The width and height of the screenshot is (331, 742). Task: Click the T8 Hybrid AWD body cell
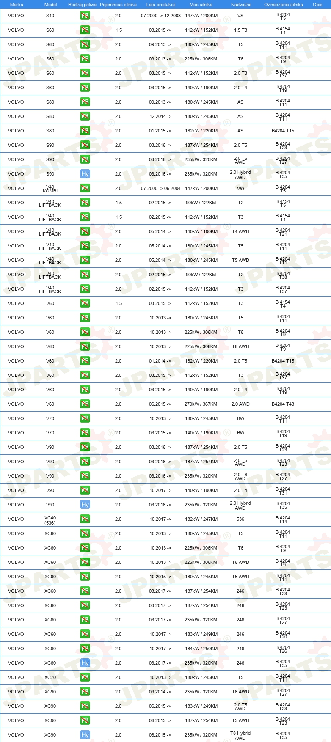coord(240,736)
